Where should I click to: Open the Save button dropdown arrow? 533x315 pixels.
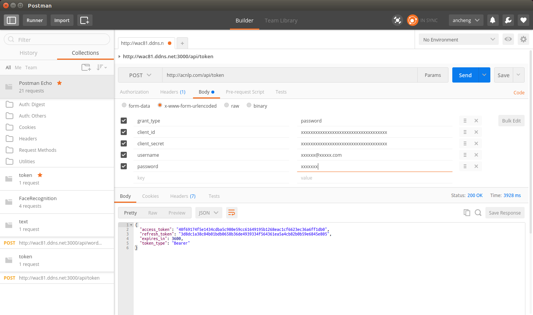pos(519,75)
